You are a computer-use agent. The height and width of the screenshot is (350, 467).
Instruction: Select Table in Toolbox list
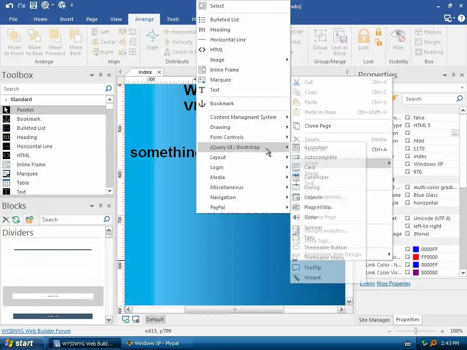click(53, 183)
